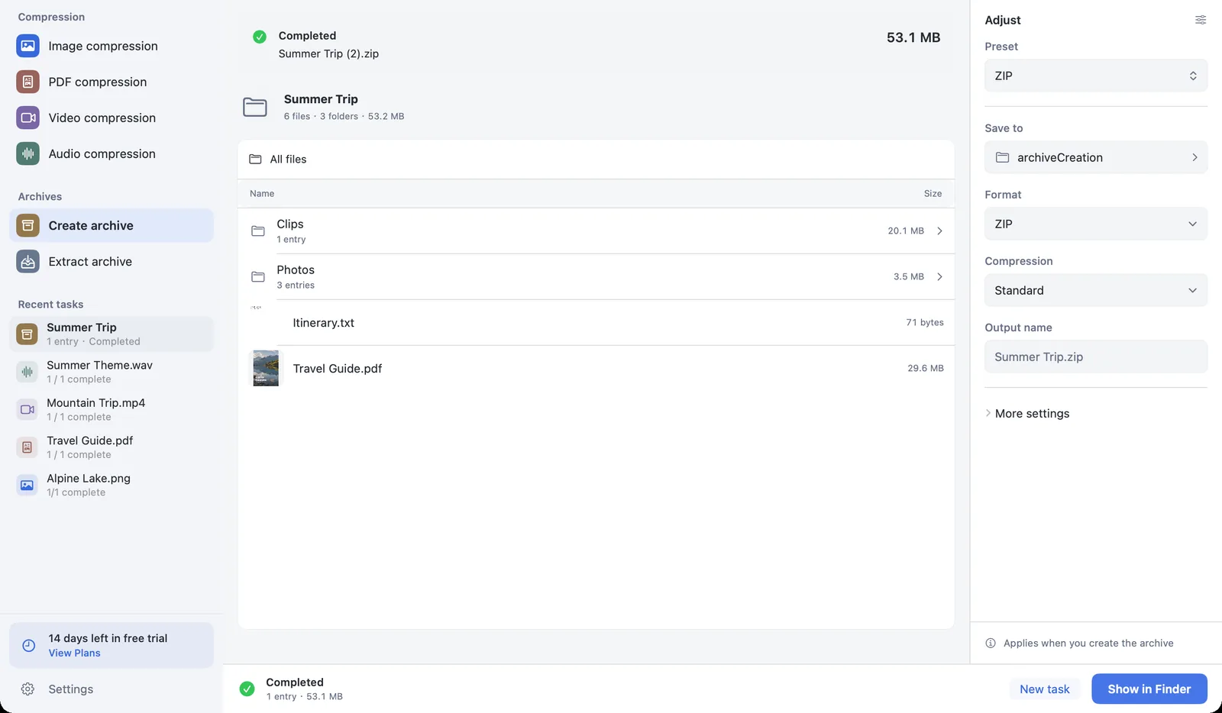Select the Create archive box icon
1222x713 pixels.
click(x=27, y=225)
